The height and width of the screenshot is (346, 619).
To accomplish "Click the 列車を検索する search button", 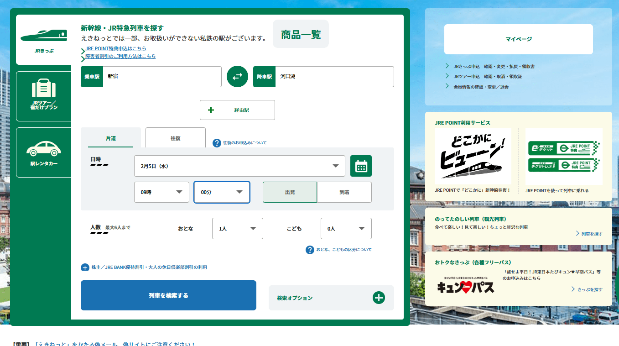I will [168, 295].
